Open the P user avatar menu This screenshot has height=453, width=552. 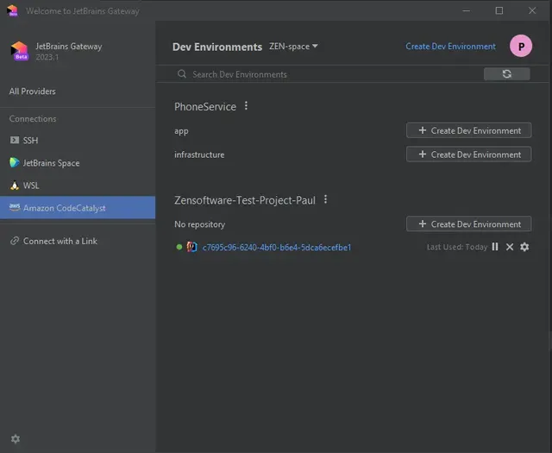pos(521,46)
